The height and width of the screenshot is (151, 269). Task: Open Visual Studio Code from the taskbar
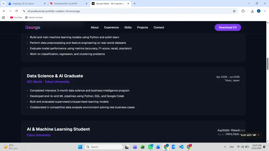181,147
